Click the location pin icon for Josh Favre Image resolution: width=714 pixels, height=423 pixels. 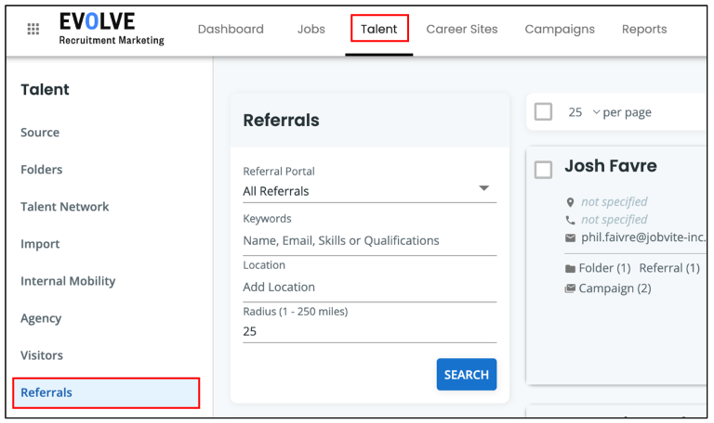pos(570,202)
